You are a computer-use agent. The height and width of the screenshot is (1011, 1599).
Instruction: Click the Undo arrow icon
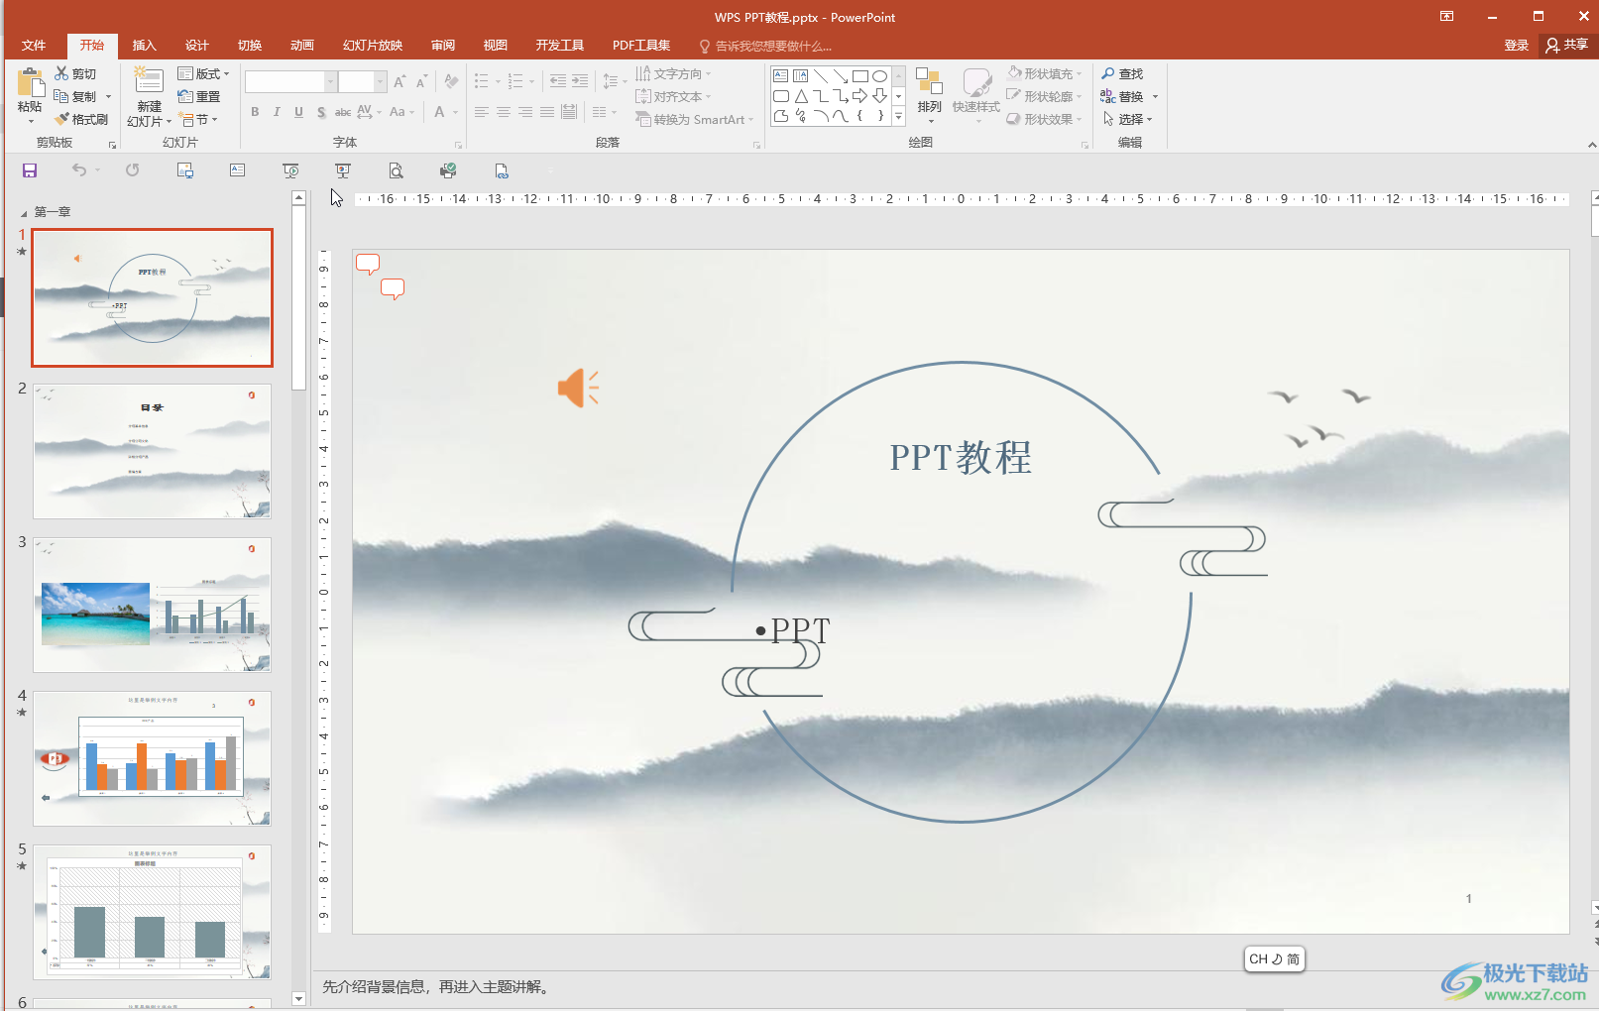click(79, 170)
